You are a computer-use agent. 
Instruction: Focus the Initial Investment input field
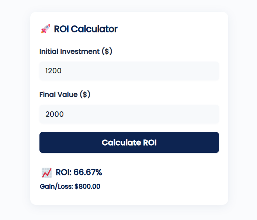click(129, 71)
